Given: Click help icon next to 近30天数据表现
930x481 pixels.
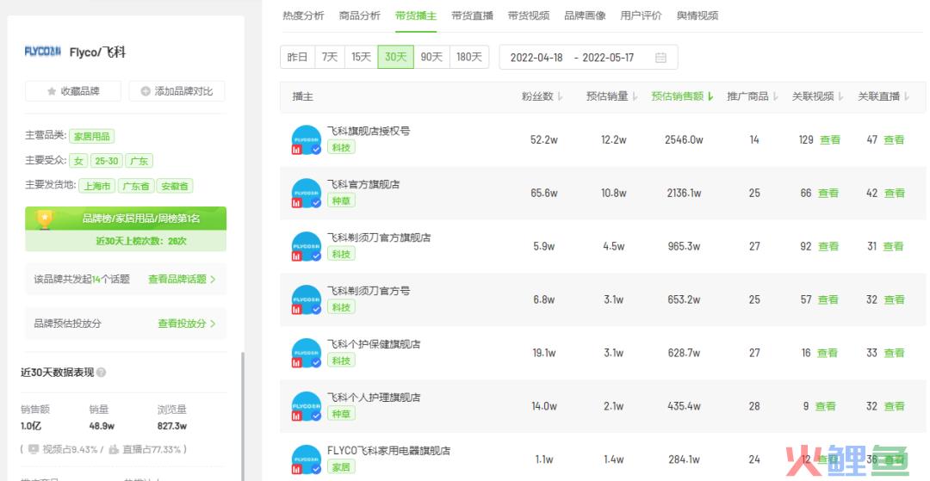Looking at the screenshot, I should (x=101, y=373).
